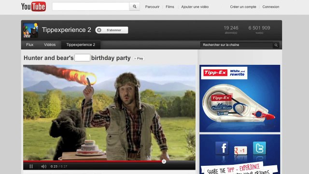Click the Google +1 icon

(240, 150)
